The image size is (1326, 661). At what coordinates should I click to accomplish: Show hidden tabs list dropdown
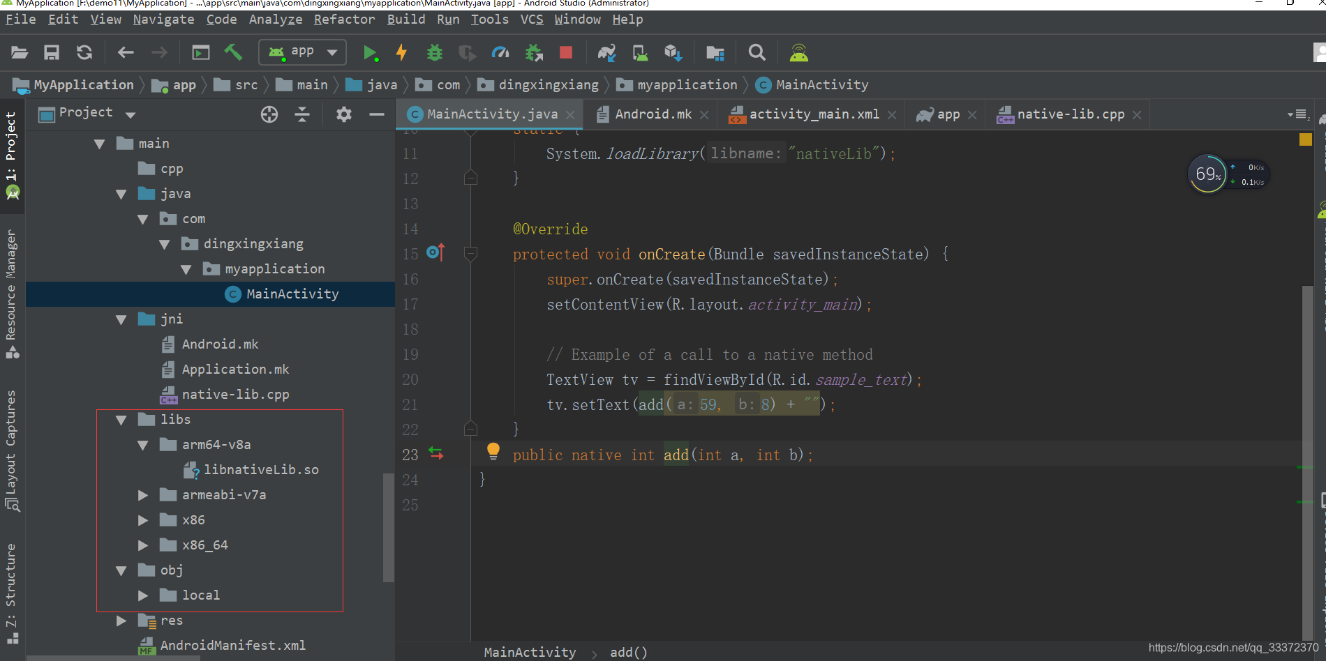tap(1297, 114)
